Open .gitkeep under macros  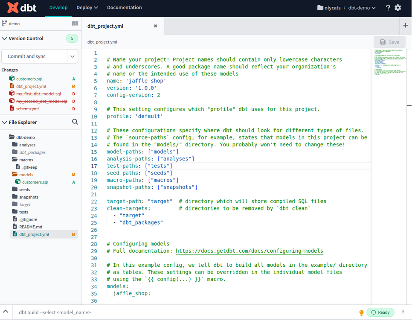pyautogui.click(x=30, y=167)
